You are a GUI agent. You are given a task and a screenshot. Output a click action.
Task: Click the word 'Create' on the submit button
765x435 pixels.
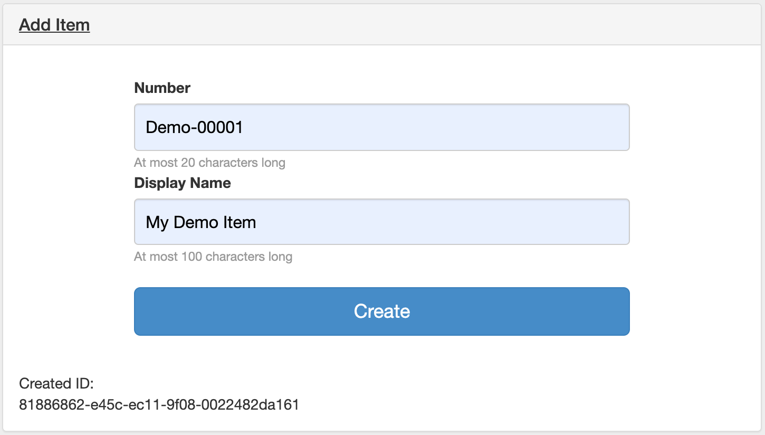point(381,311)
